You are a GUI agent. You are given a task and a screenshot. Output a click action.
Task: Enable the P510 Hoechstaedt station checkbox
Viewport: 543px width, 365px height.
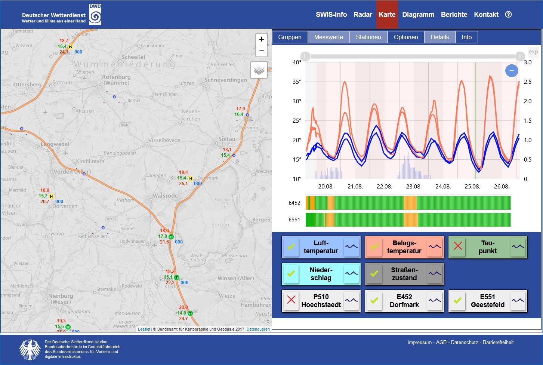(291, 301)
